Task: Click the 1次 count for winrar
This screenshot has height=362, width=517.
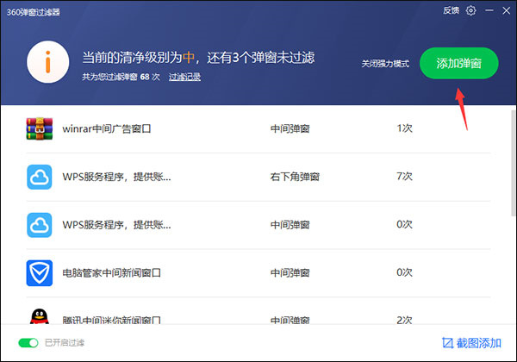Action: 405,128
